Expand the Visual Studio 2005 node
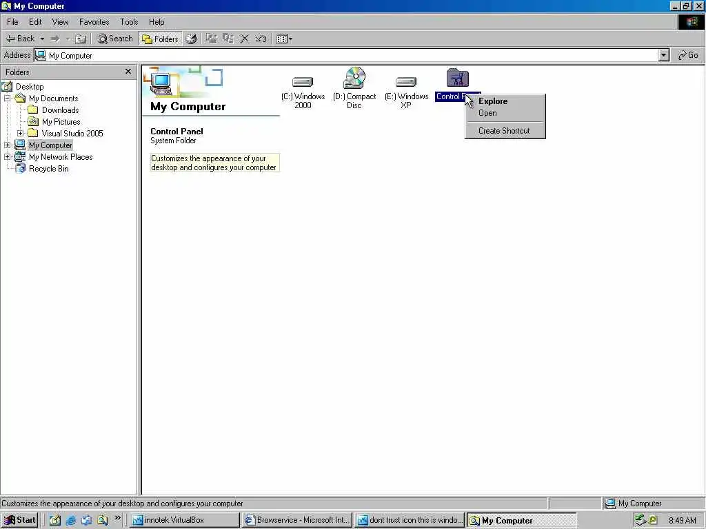706x529 pixels. 20,133
